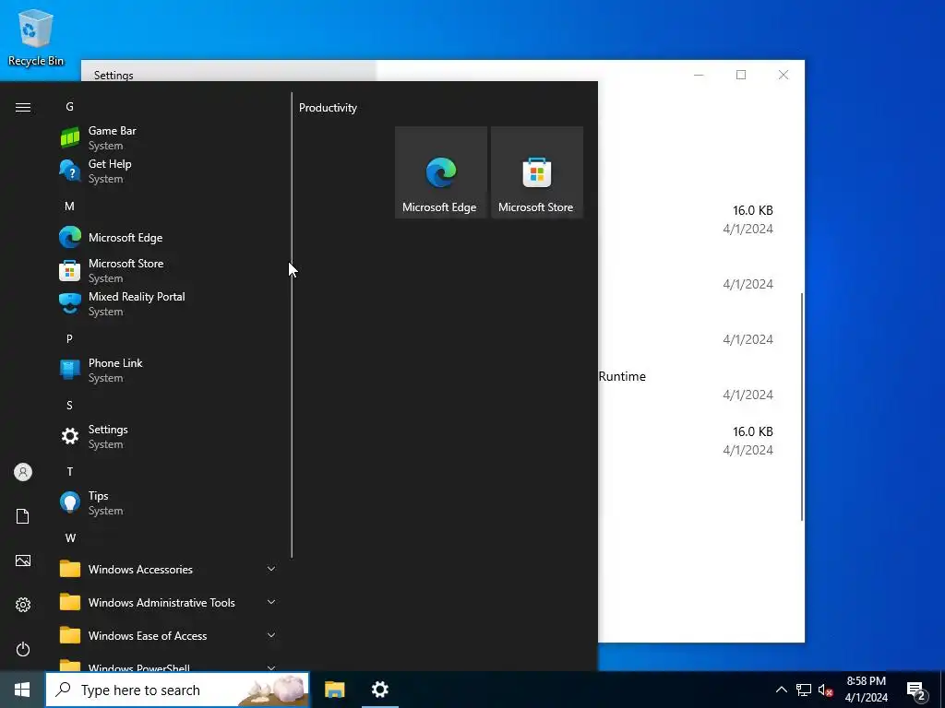Click the Microsoft Edge Productivity tile
This screenshot has width=945, height=708.
tap(440, 172)
